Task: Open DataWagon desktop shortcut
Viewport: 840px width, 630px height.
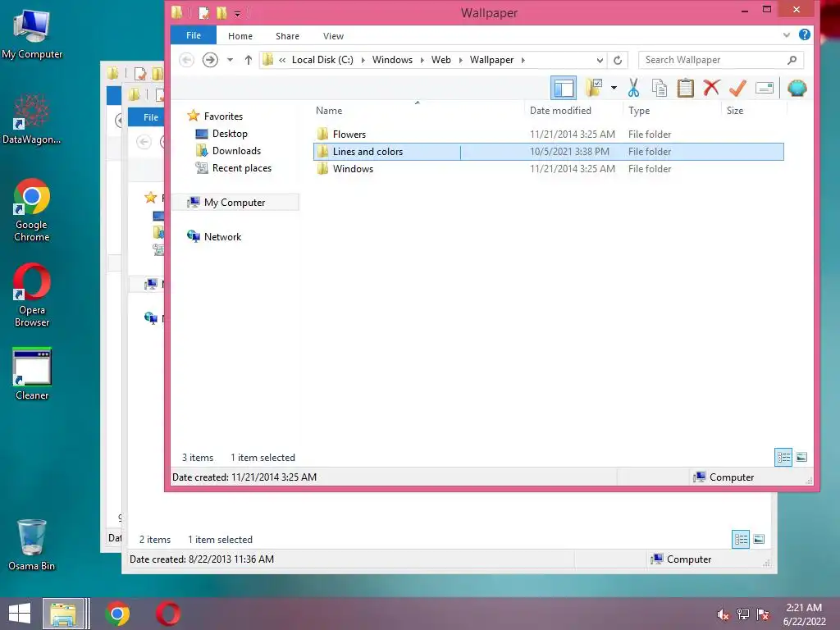Action: pos(32,120)
